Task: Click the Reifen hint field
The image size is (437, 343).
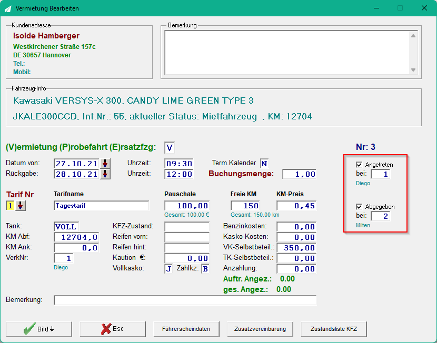Action: [x=187, y=248]
